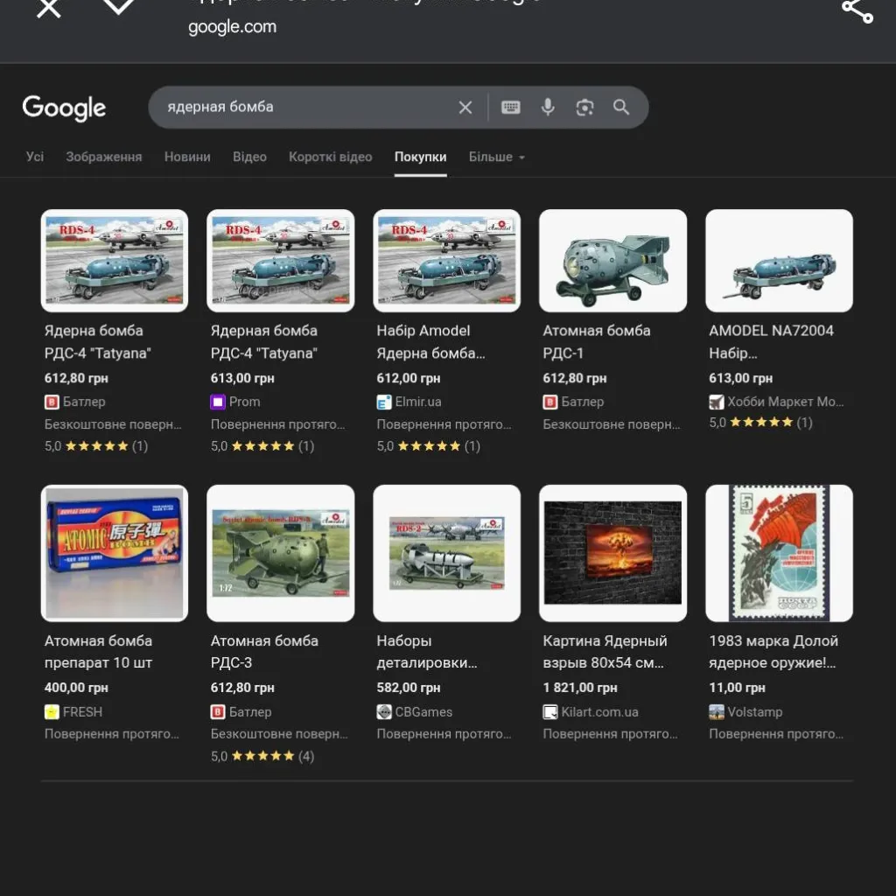896x896 pixels.
Task: Open Google Lens camera search
Action: click(584, 108)
